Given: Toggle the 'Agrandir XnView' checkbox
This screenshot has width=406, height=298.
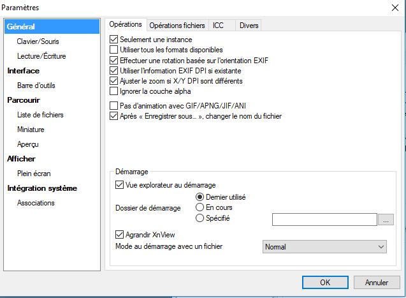Looking at the screenshot, I should pos(119,234).
